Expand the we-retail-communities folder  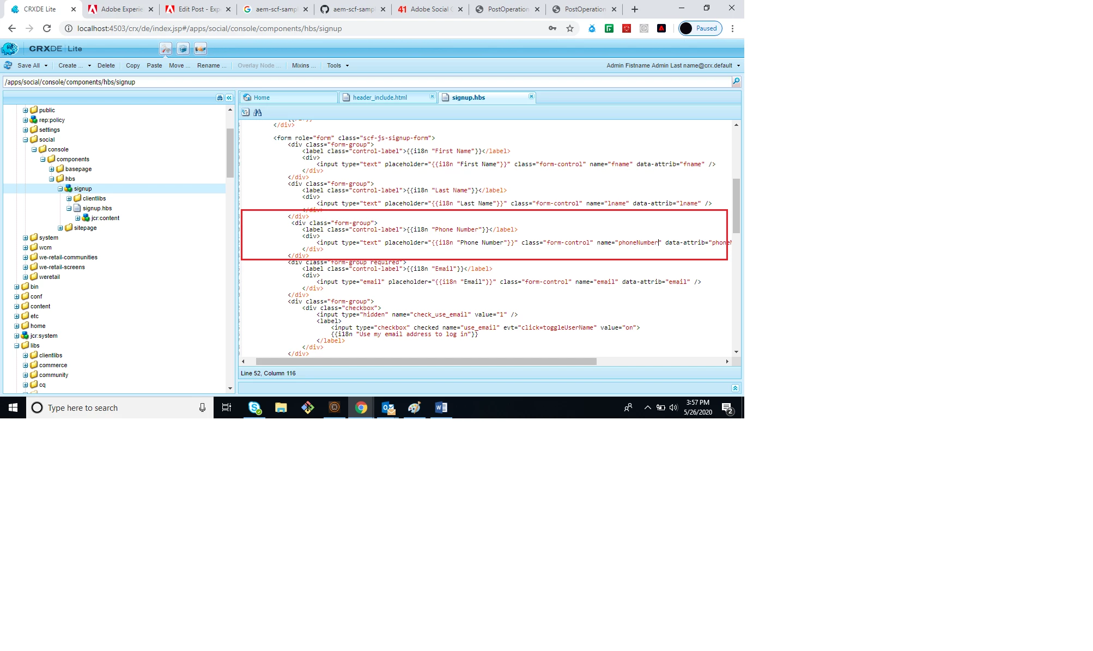pyautogui.click(x=26, y=257)
